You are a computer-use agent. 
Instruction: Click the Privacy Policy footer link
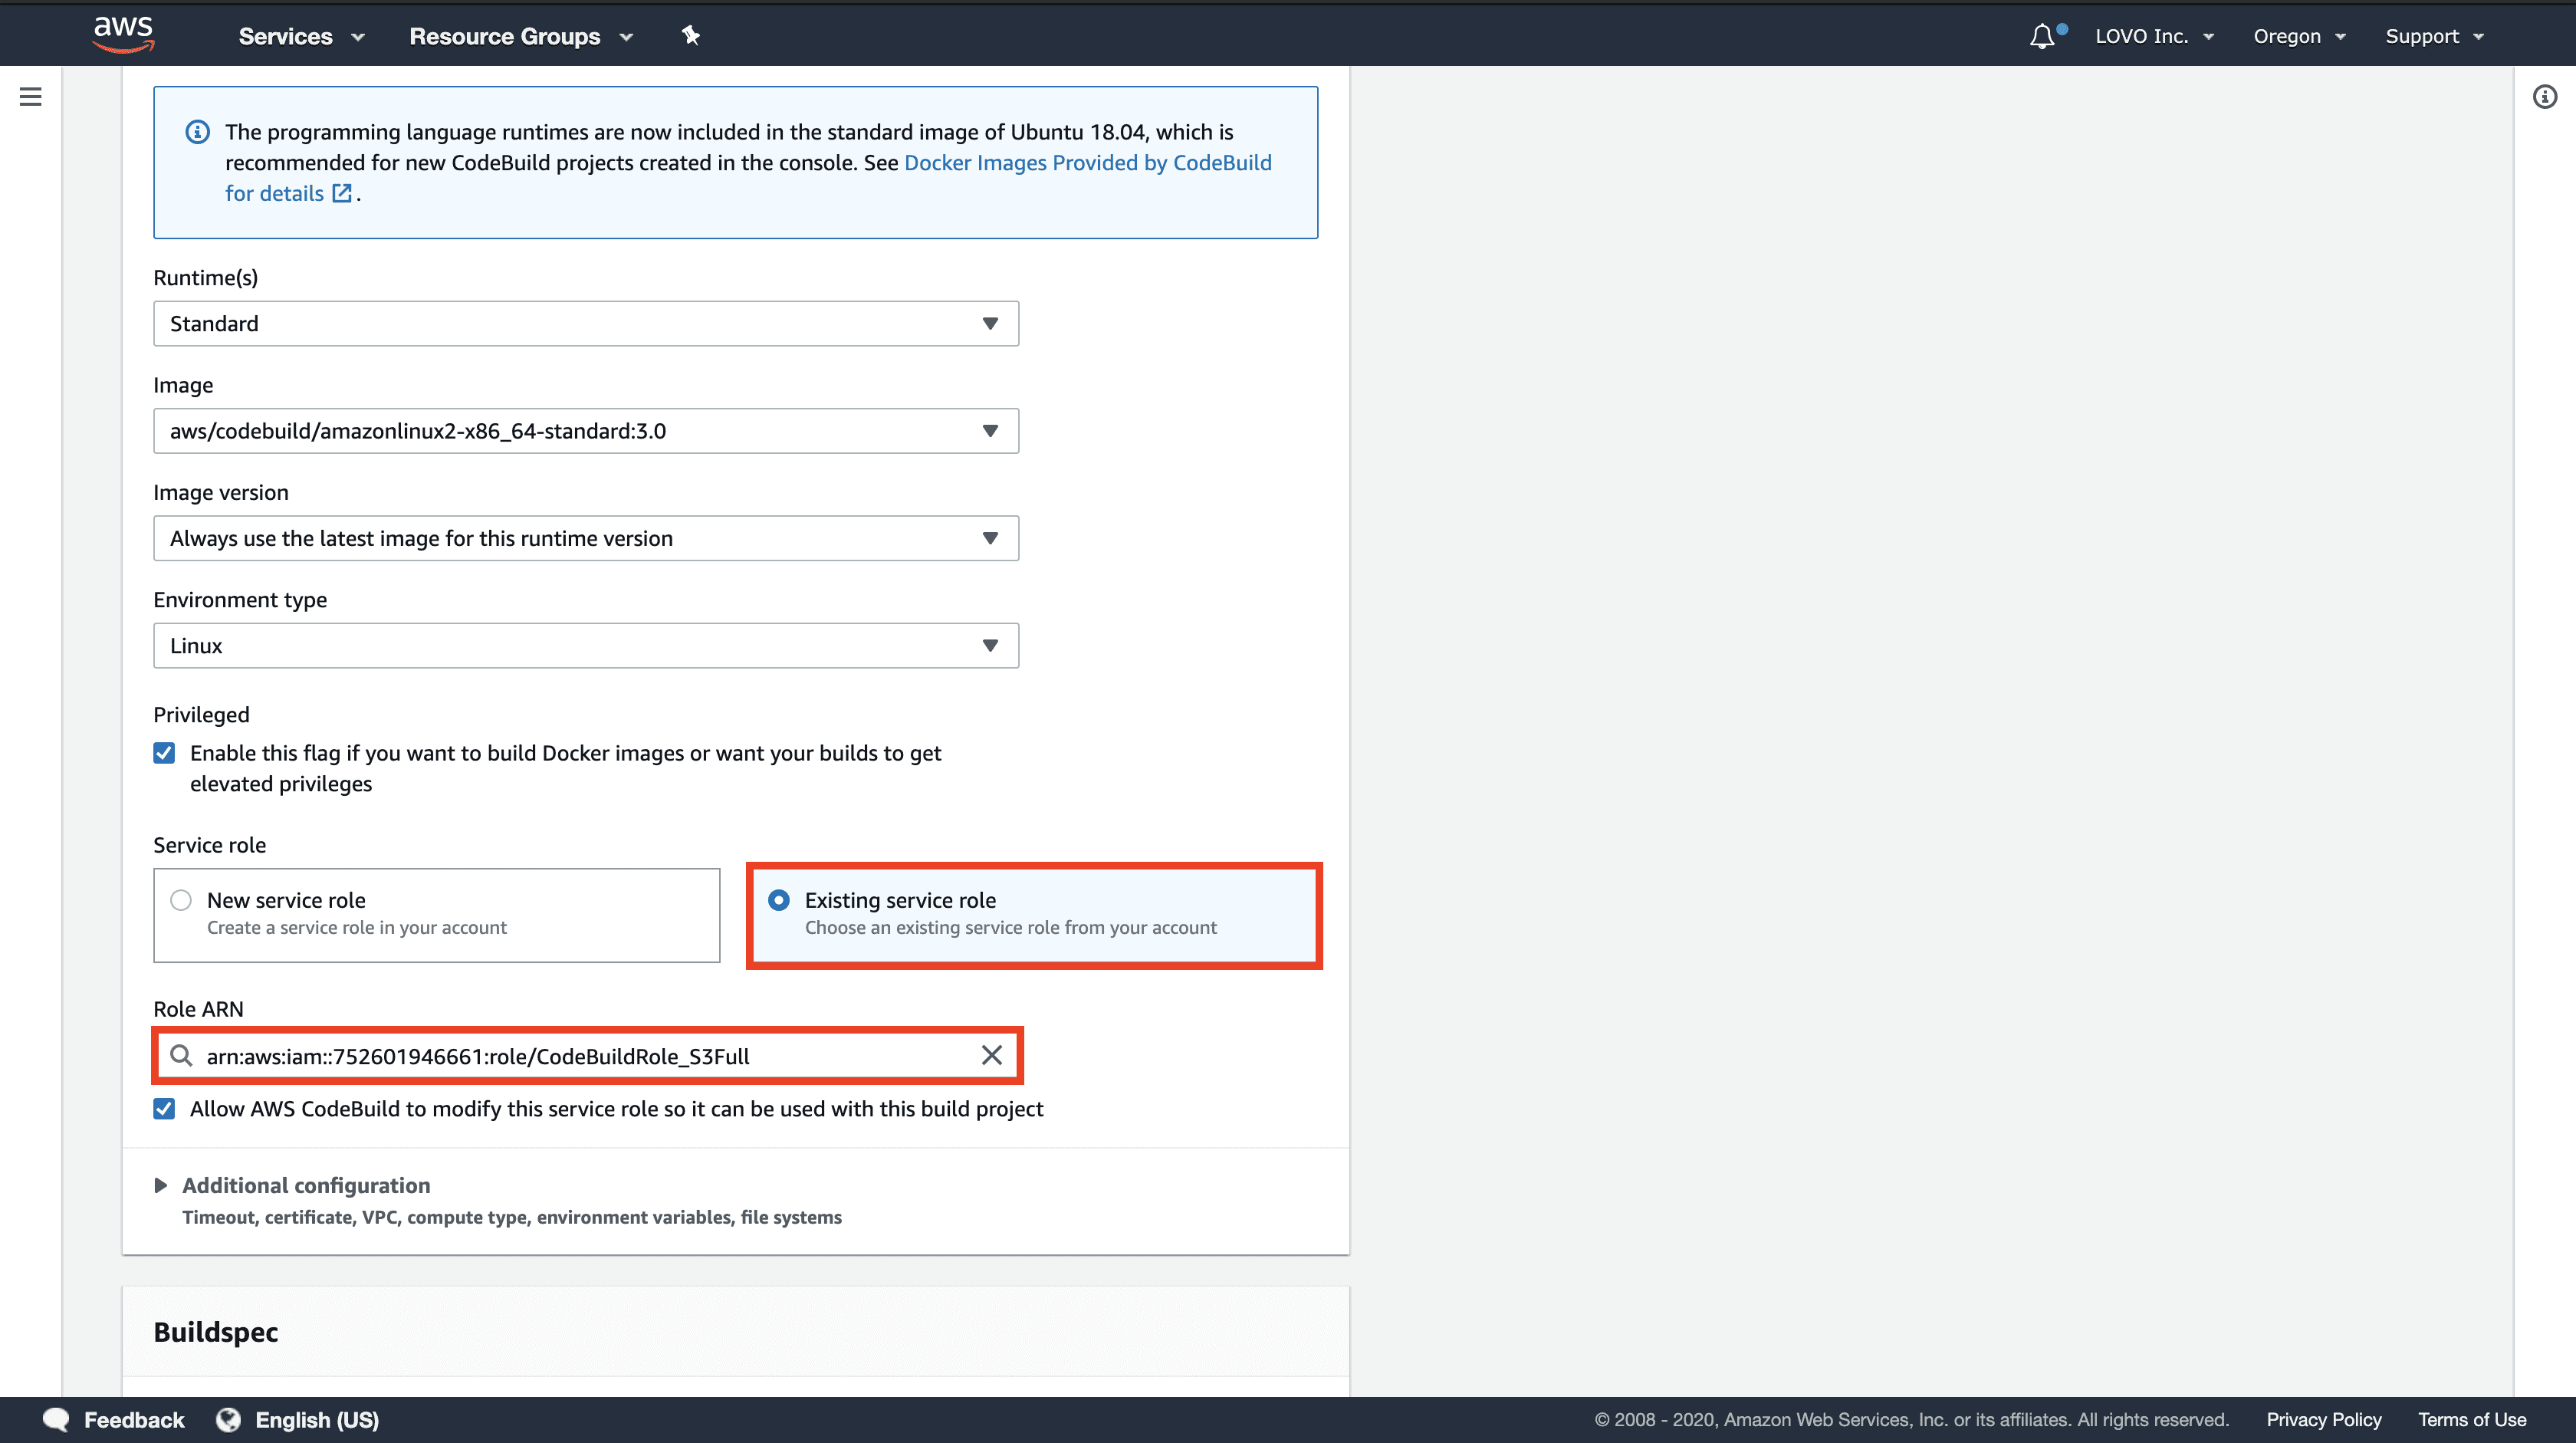pos(2323,1419)
